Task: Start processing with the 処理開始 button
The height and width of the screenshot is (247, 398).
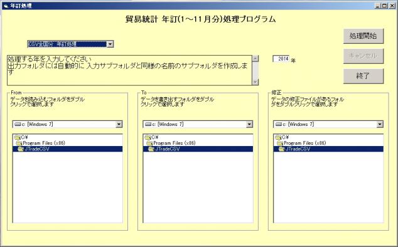Action: pos(363,36)
